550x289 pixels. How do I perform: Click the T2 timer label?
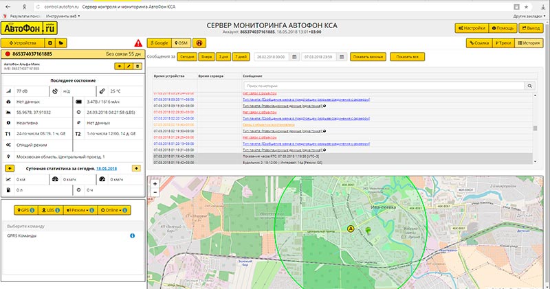(x=78, y=134)
